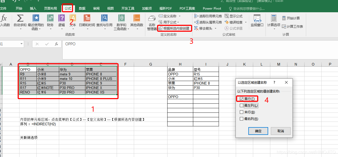Open More Functions (其他函数) icon

[x=137, y=18]
